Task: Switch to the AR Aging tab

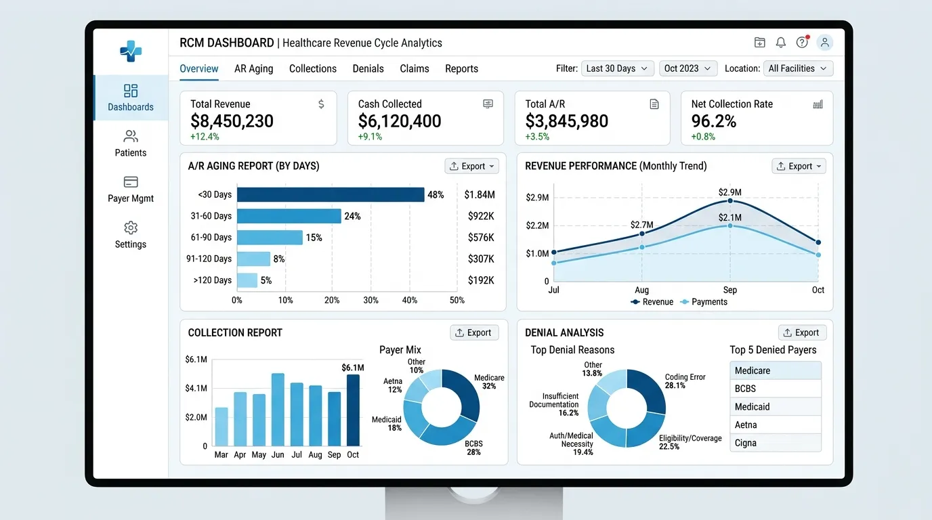Action: 253,68
